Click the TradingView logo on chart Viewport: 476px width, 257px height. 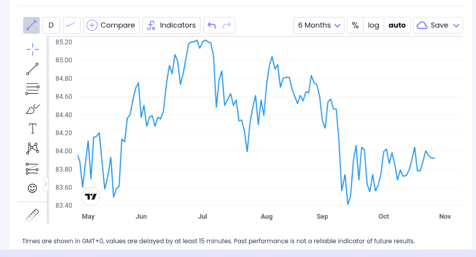click(91, 197)
